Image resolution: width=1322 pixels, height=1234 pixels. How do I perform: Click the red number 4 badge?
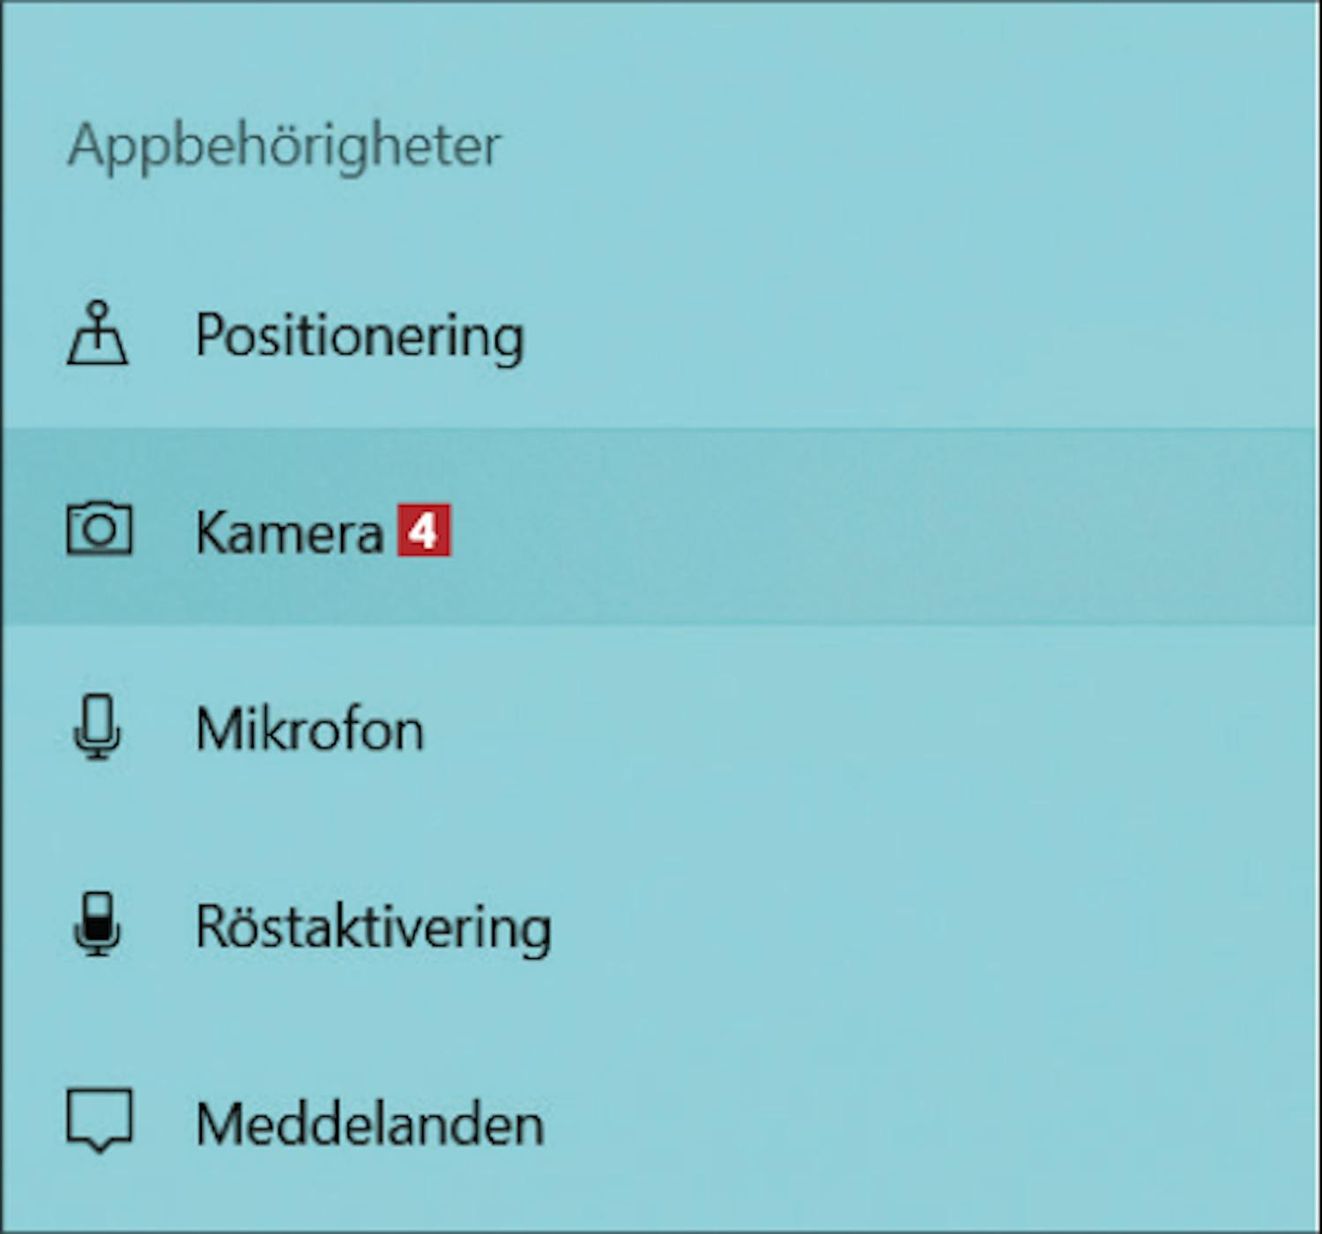tap(424, 531)
